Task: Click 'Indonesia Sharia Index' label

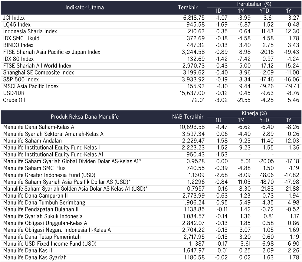Action: click(x=30, y=31)
